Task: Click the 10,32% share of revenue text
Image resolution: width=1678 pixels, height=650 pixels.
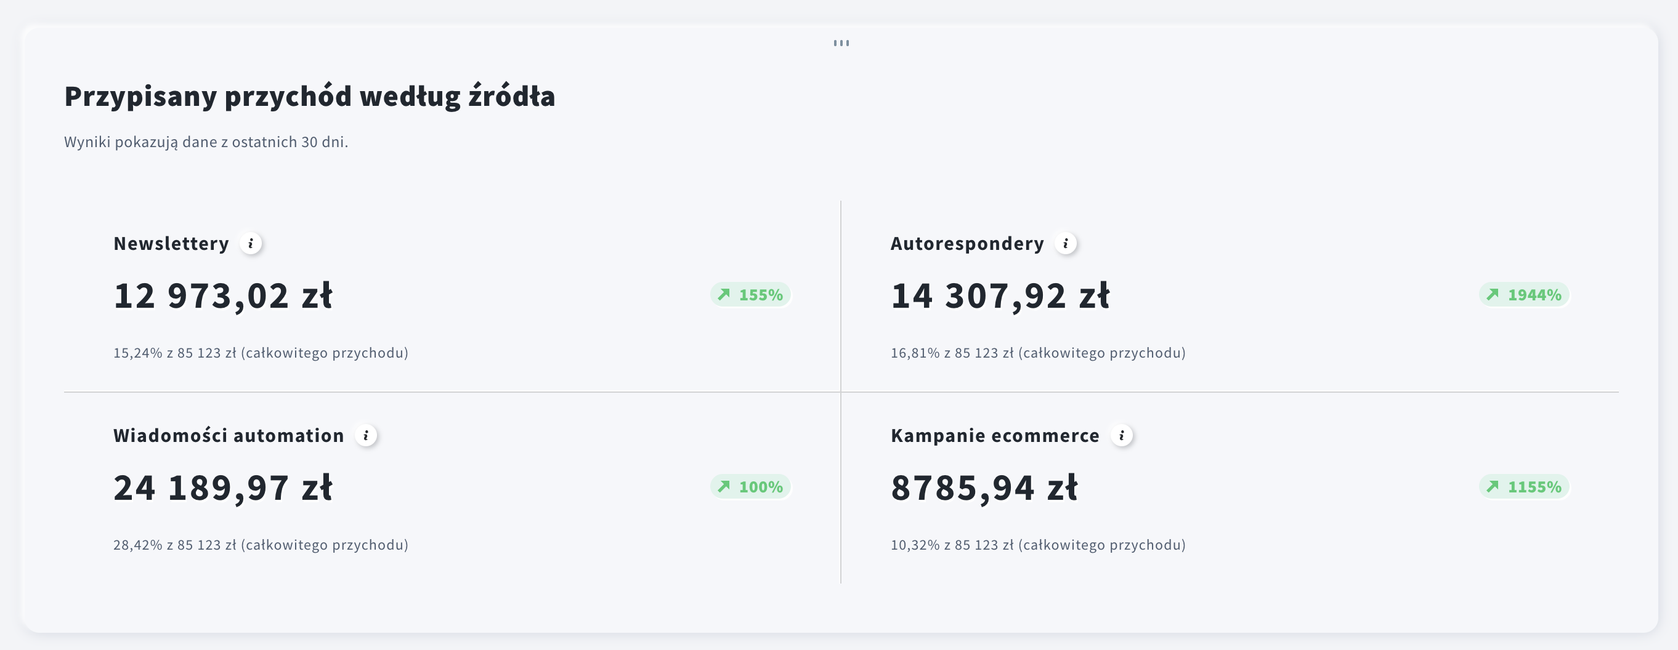Action: click(x=1038, y=545)
